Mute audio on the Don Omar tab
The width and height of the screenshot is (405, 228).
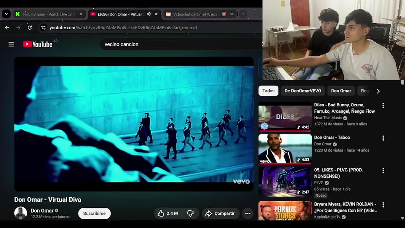point(149,14)
